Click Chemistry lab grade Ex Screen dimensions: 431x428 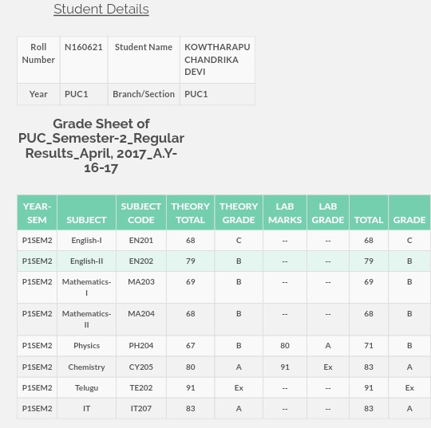click(x=328, y=367)
